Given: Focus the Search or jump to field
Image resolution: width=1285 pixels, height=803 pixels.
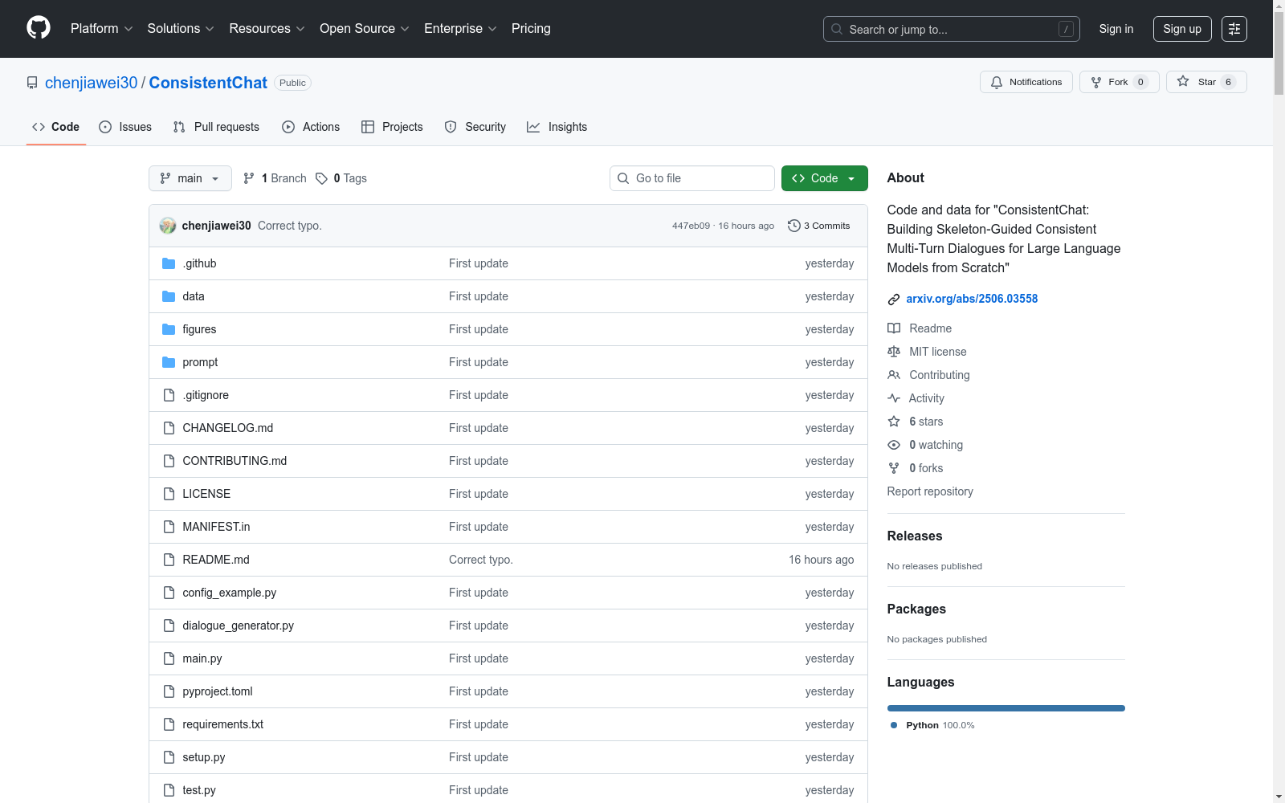Looking at the screenshot, I should point(952,29).
